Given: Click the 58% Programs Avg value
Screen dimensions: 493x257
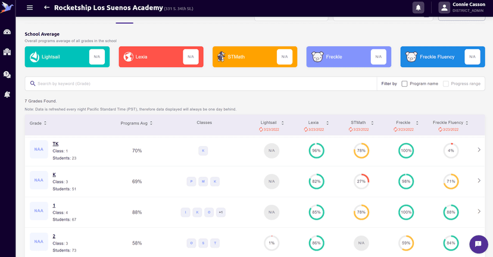Looking at the screenshot, I should (x=137, y=243).
